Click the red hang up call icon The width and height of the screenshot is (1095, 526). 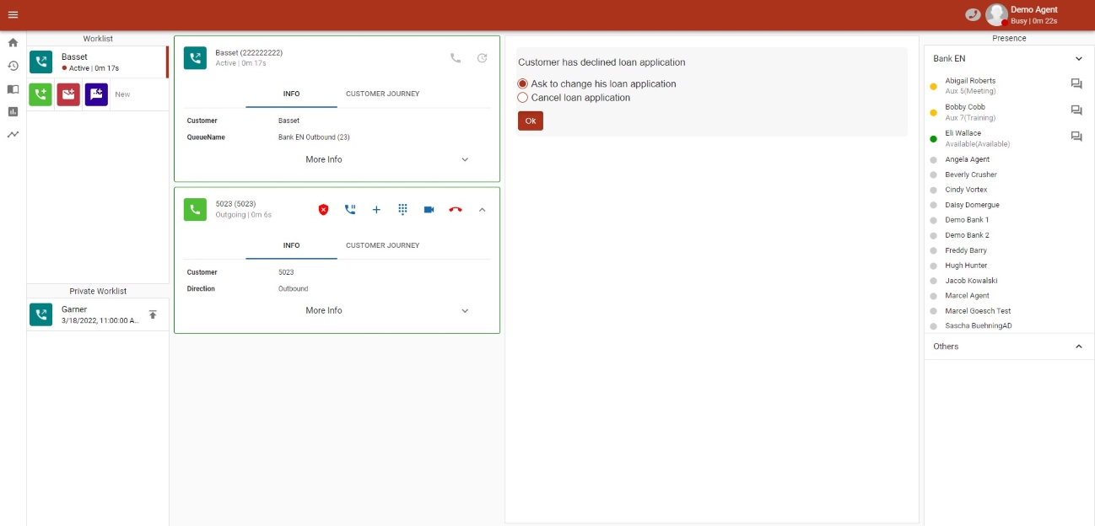point(456,210)
